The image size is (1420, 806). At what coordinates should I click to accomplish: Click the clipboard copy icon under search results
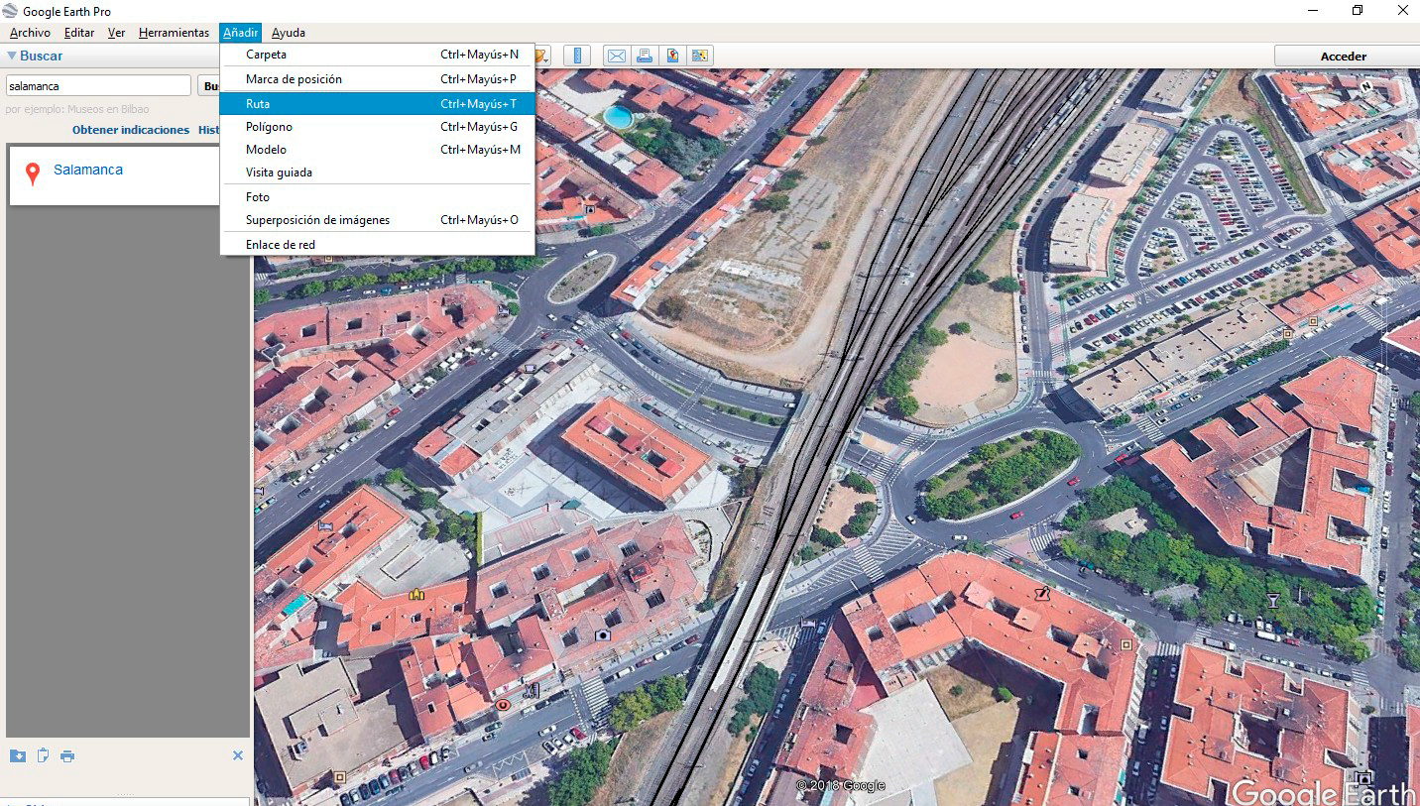tap(43, 756)
